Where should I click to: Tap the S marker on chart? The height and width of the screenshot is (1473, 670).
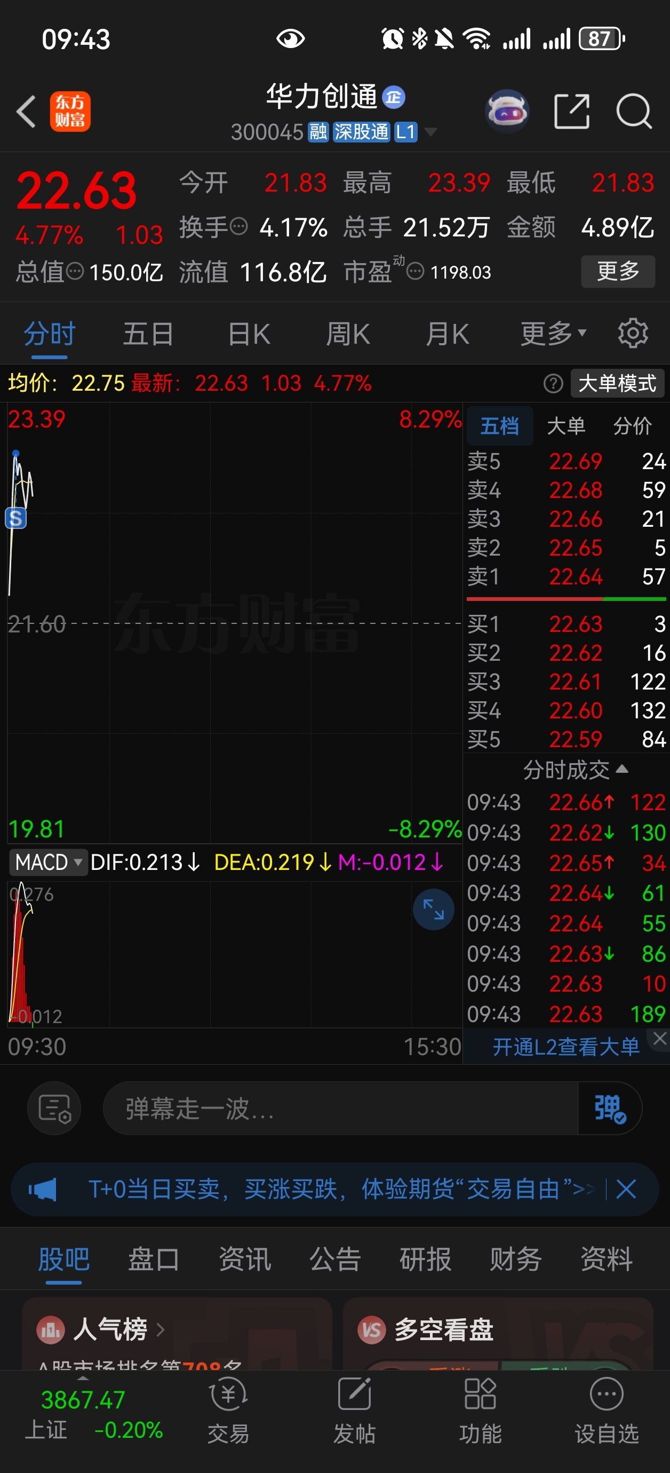tap(16, 518)
